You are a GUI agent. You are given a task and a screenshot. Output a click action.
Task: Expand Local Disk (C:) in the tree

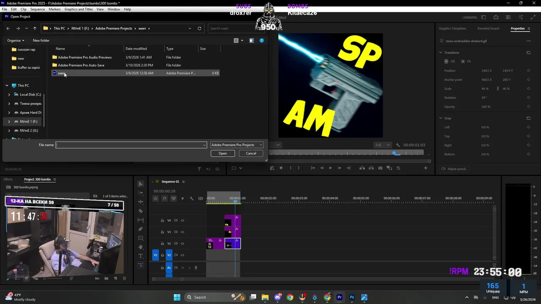9,95
